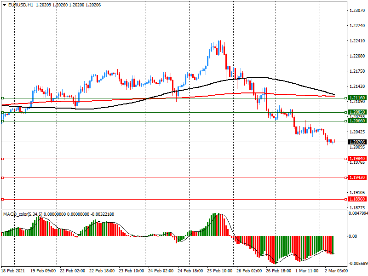Image resolution: width=368 pixels, height=276 pixels.
Task: Click the 1.19105 price scale value
Action: 357,193
